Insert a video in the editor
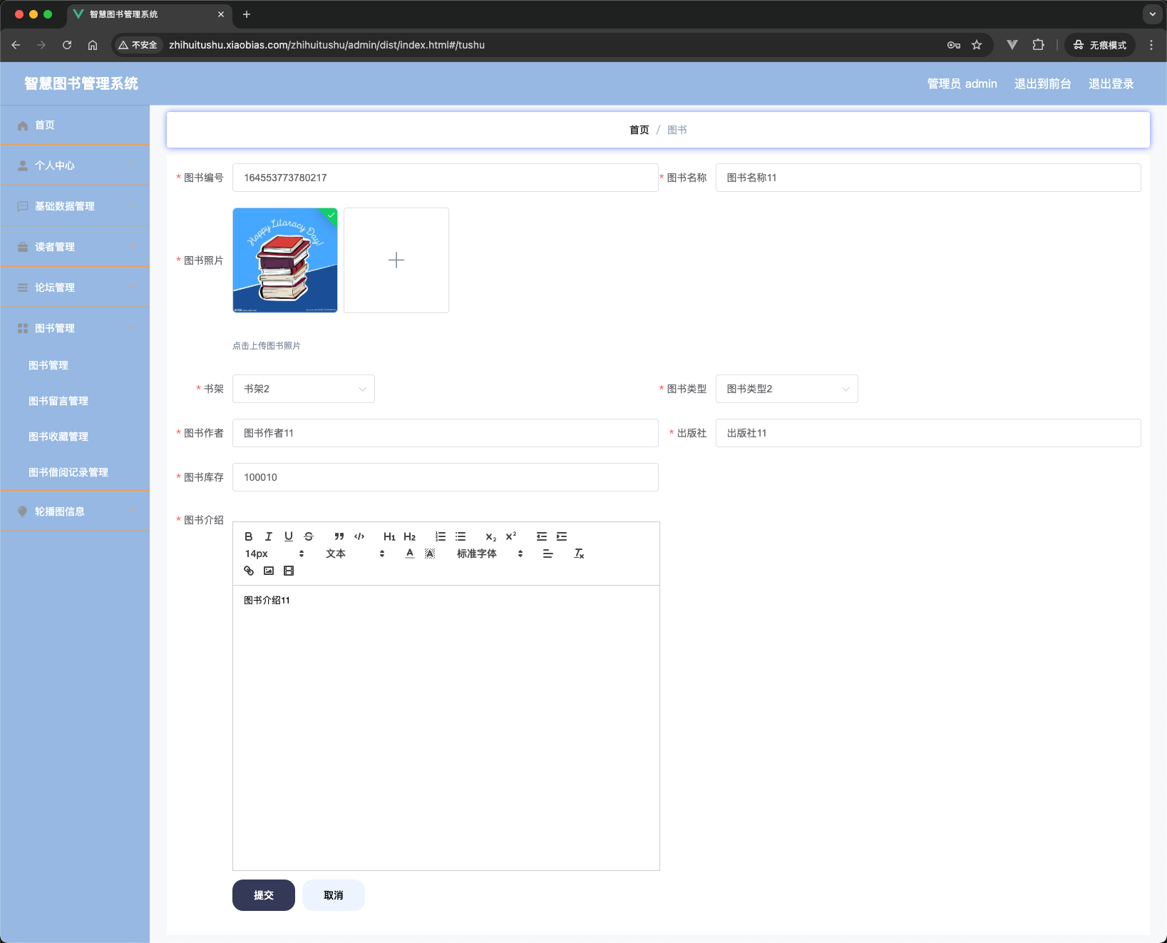The width and height of the screenshot is (1167, 943). coord(289,571)
